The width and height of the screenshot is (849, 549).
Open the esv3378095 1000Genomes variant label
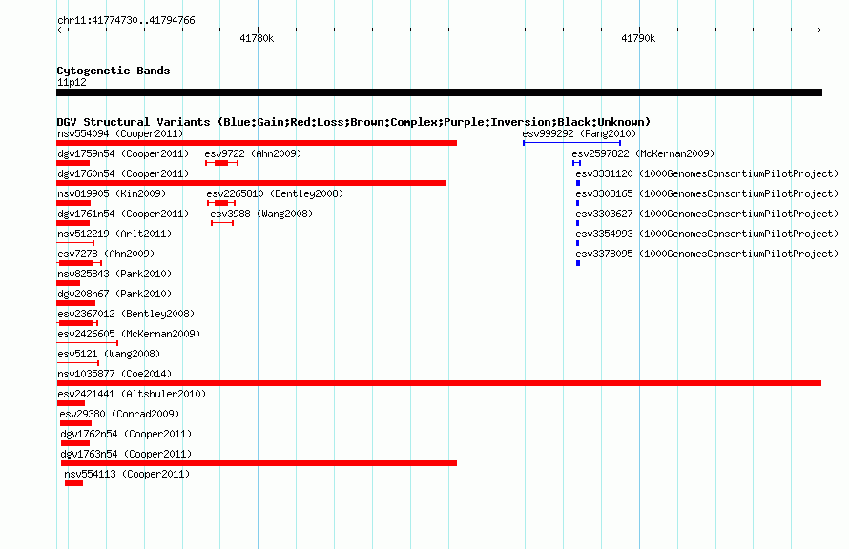pos(707,254)
